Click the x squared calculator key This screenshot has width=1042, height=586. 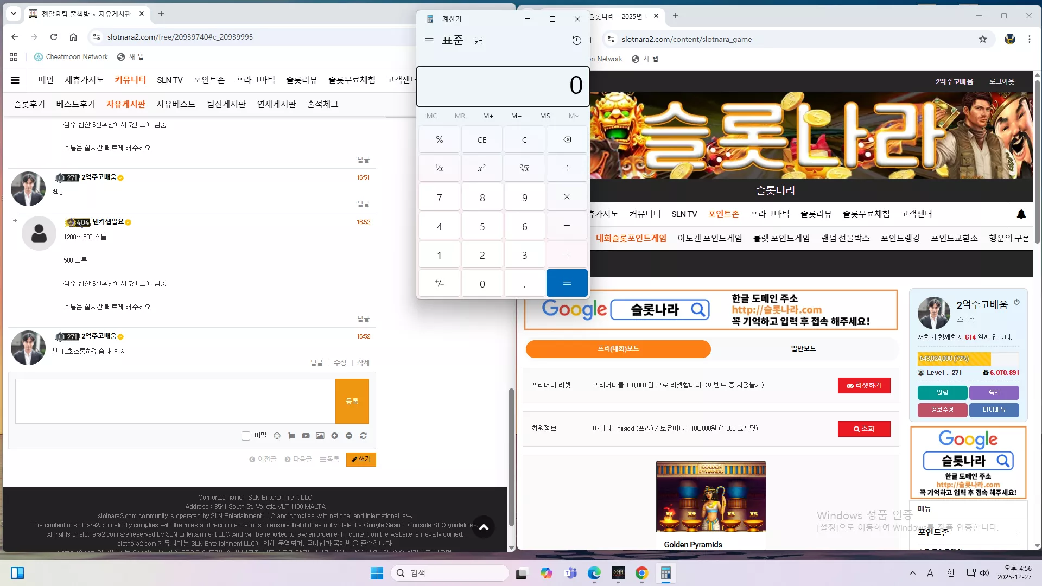[x=482, y=168]
